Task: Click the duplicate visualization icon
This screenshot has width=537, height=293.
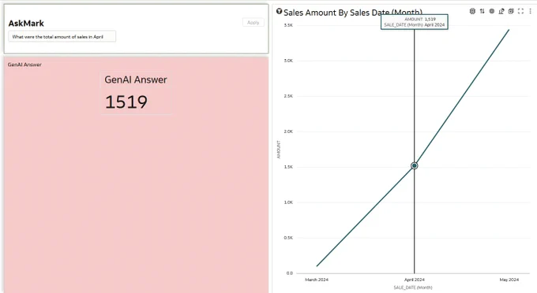Action: coord(511,11)
